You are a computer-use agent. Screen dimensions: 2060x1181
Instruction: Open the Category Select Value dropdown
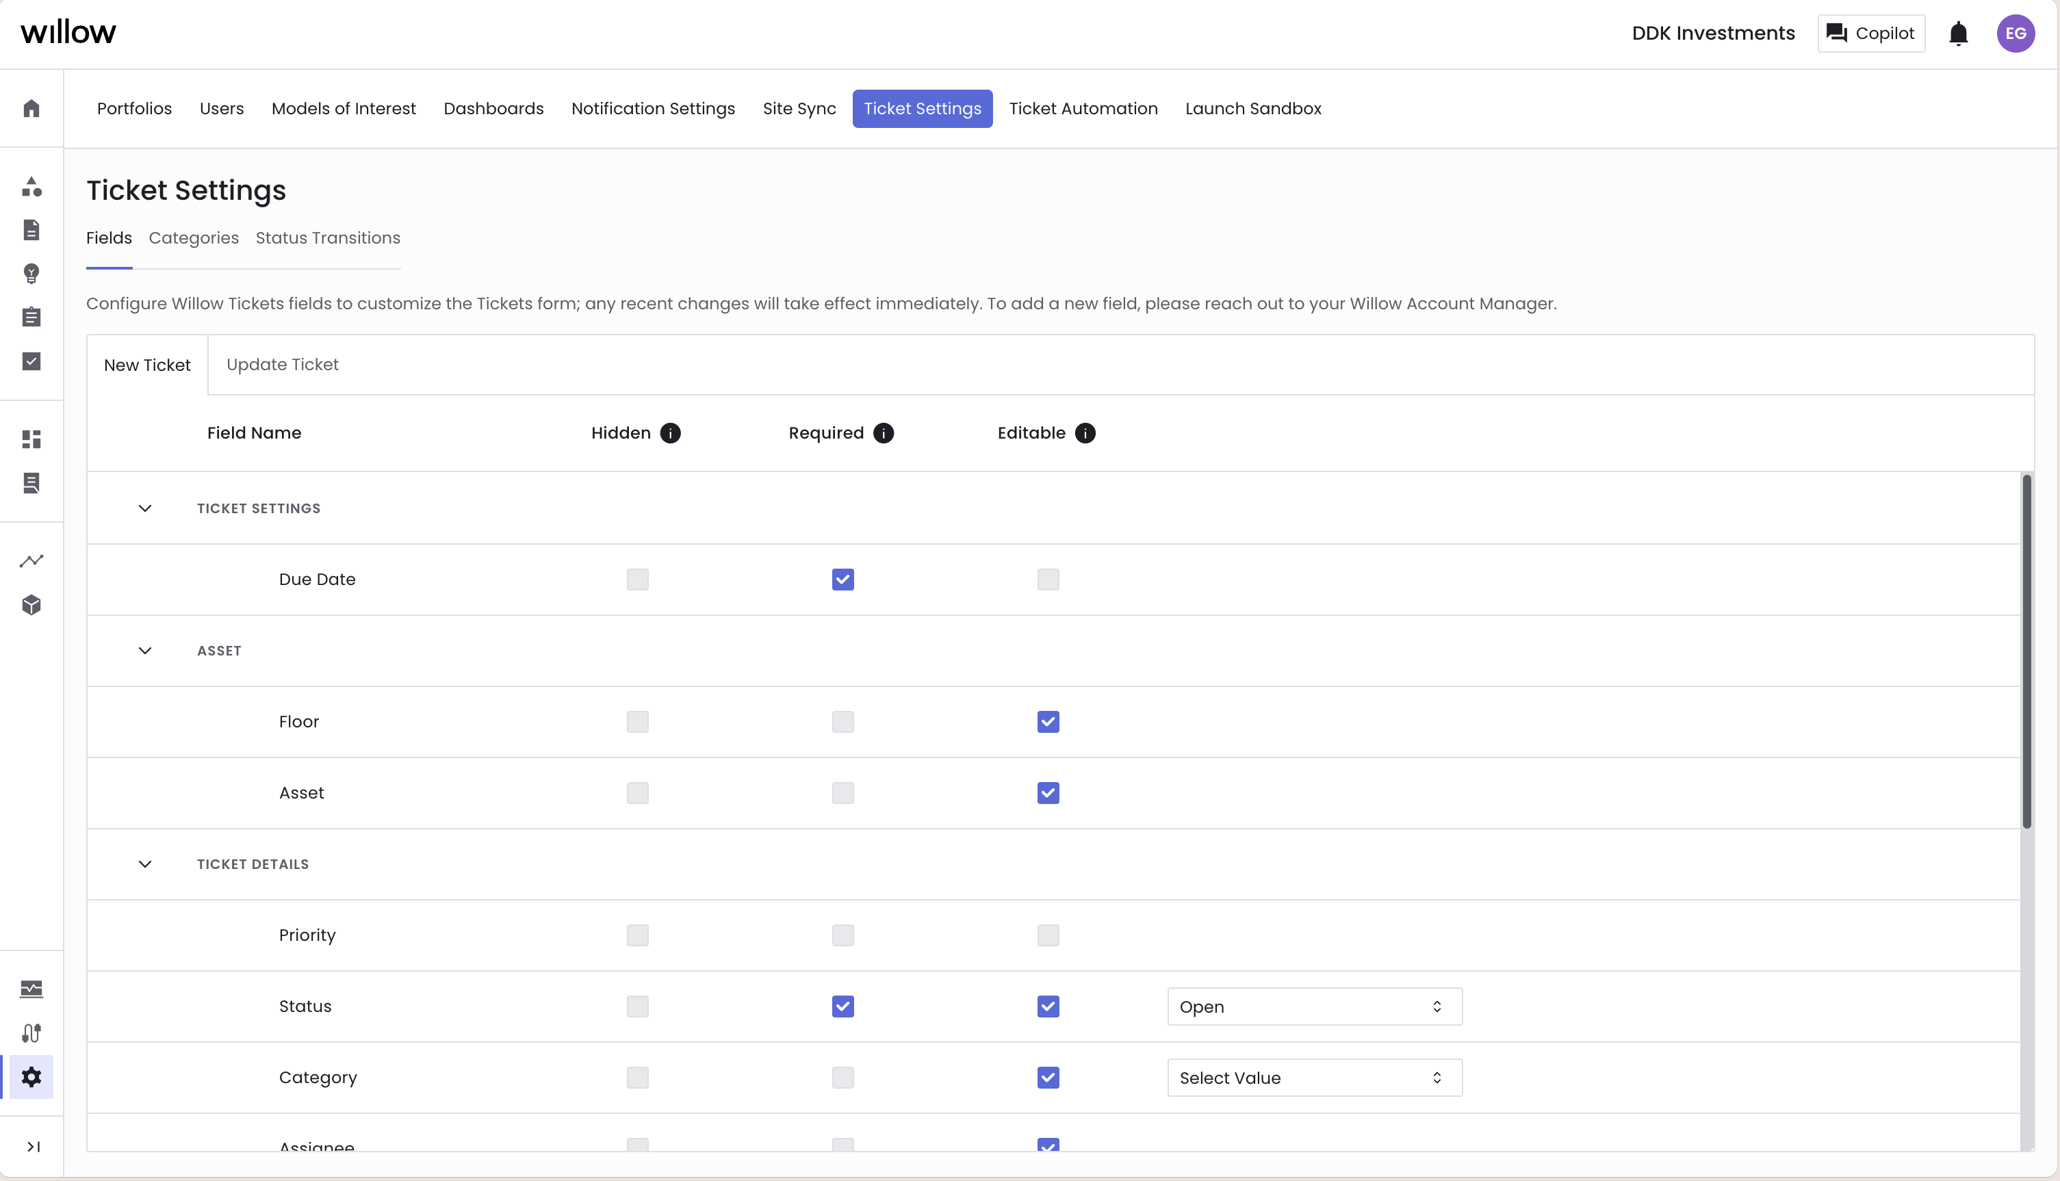(1314, 1078)
